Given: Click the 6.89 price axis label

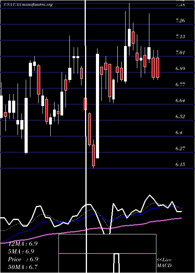Looking at the screenshot, I should pos(180,69).
